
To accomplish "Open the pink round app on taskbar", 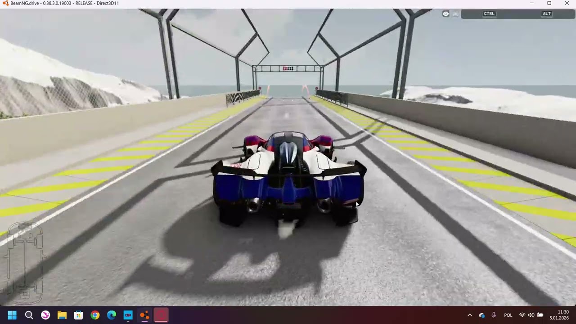I will [x=45, y=315].
